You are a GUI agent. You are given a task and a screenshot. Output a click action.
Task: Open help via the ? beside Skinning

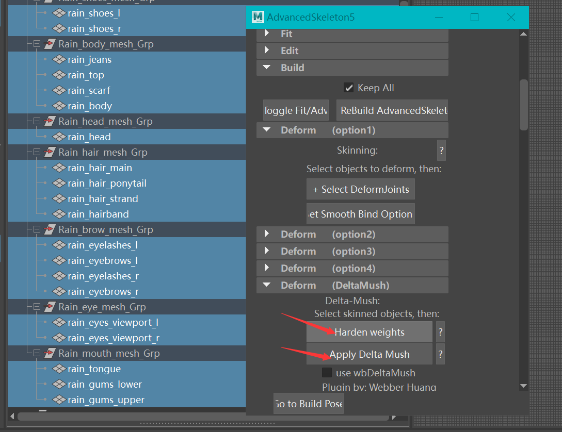(441, 150)
